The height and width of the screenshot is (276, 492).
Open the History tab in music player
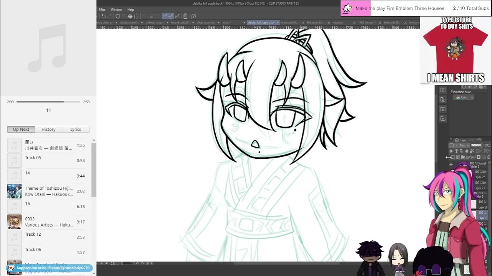48,129
